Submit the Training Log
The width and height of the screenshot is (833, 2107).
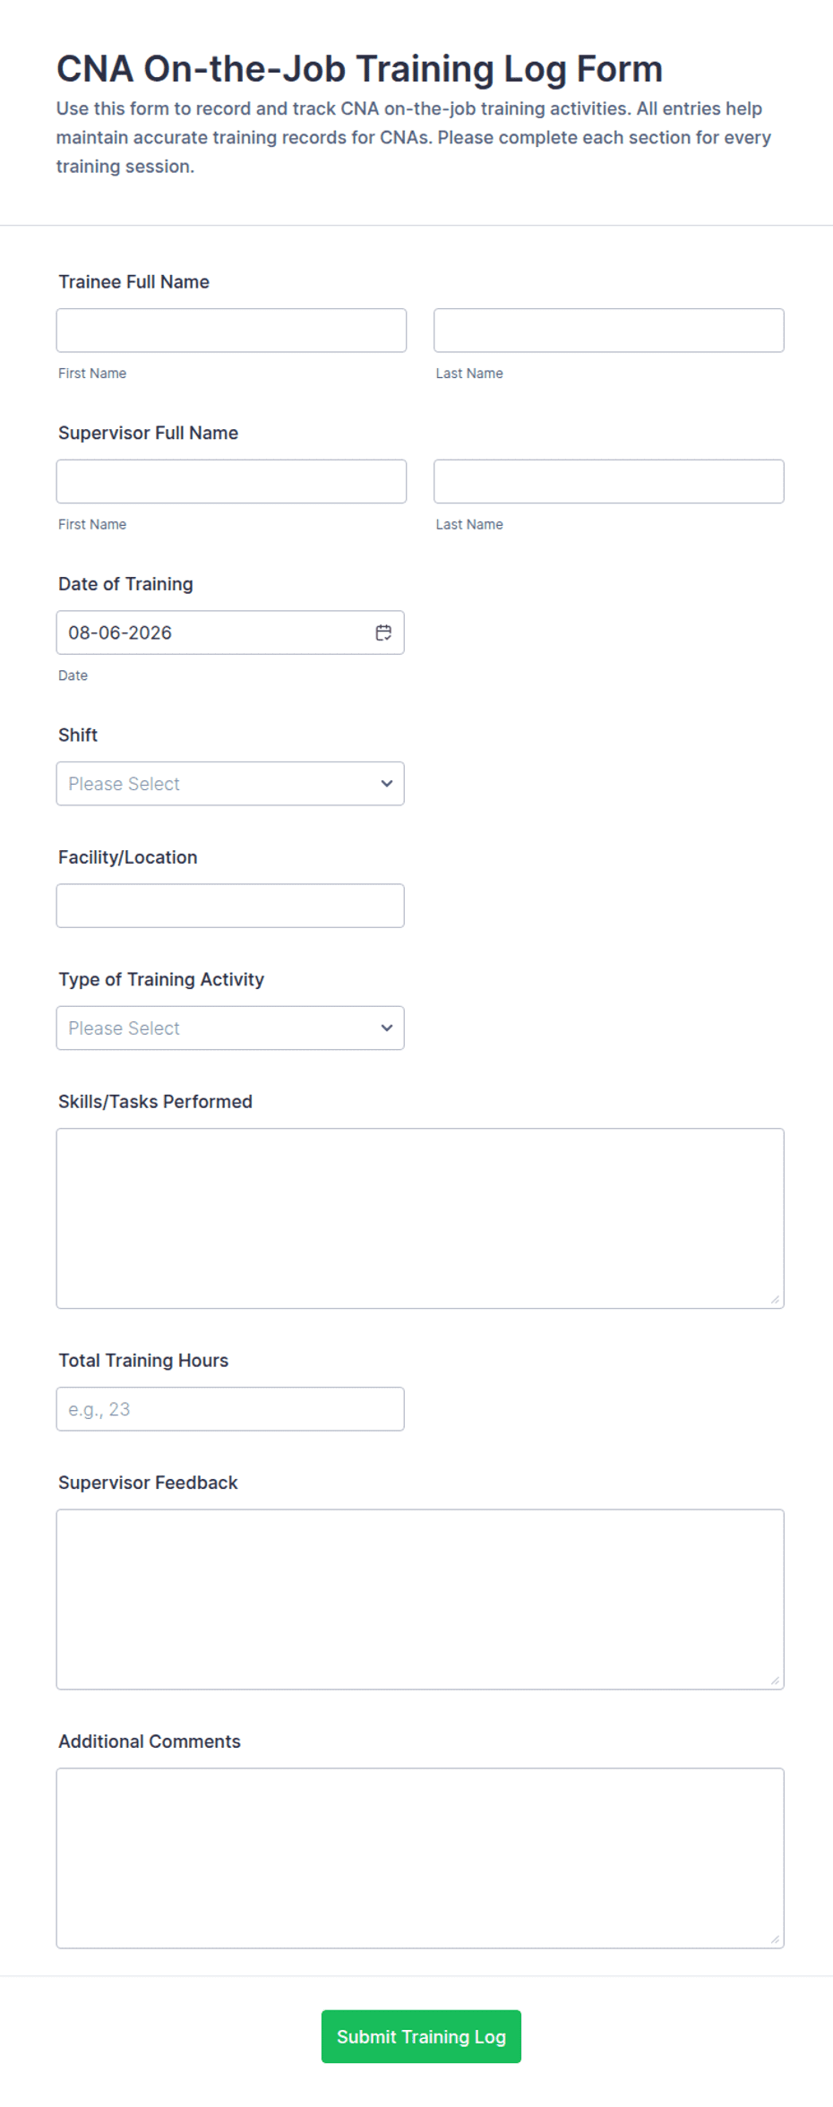(x=421, y=2036)
